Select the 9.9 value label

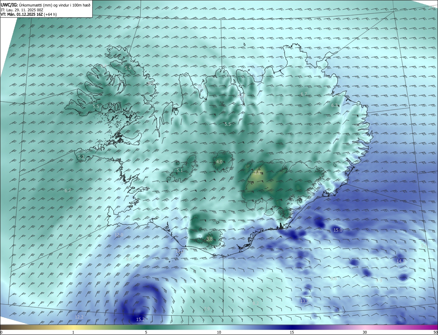pos(378,281)
